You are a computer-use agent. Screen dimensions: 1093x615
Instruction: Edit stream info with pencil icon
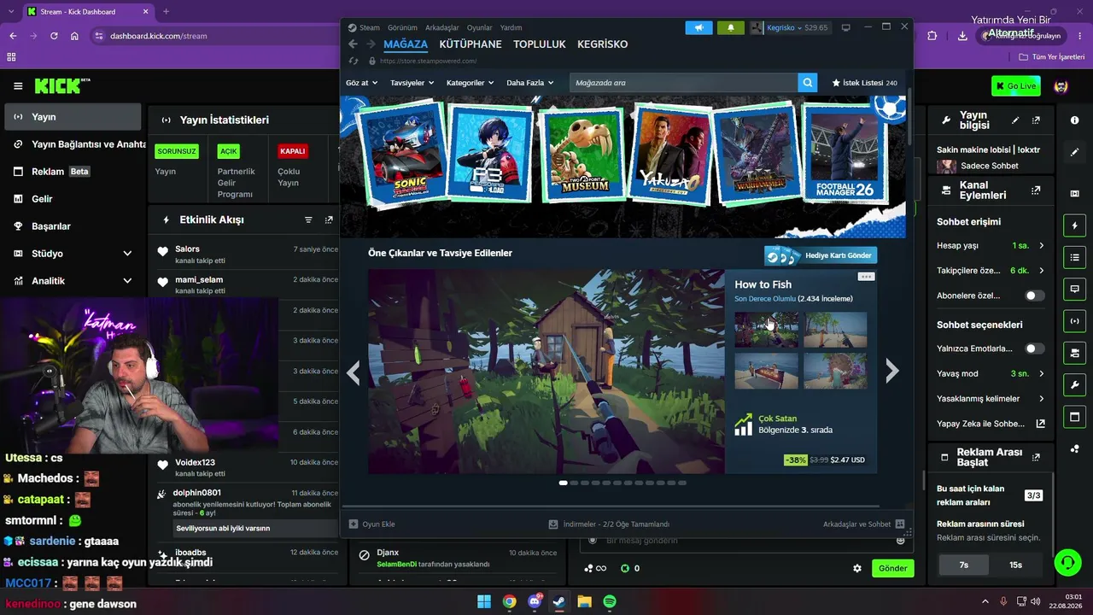pos(1015,120)
